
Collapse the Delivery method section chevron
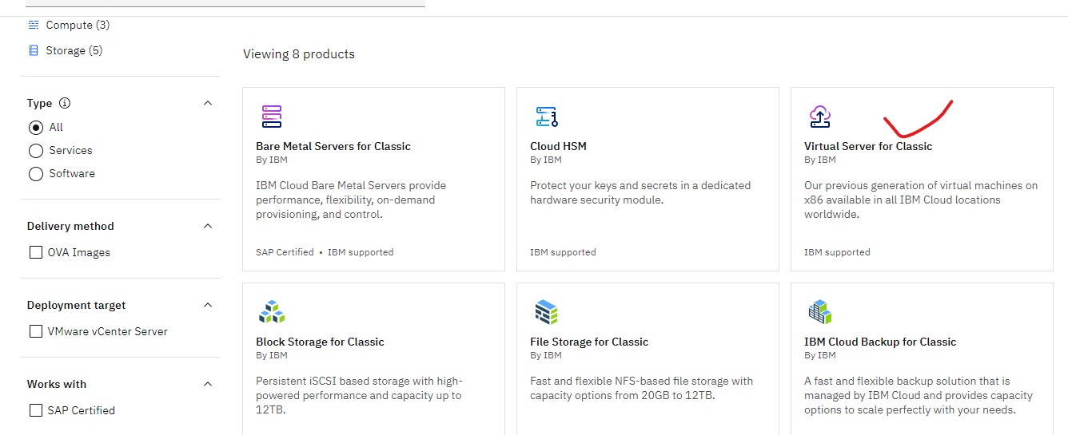[x=208, y=226]
